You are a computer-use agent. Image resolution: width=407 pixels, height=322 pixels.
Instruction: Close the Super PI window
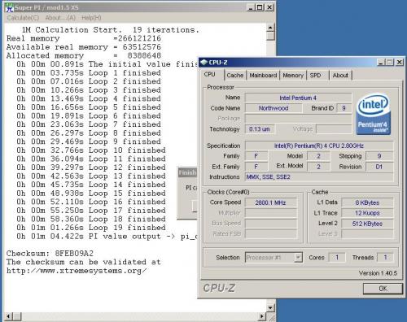[x=269, y=7]
